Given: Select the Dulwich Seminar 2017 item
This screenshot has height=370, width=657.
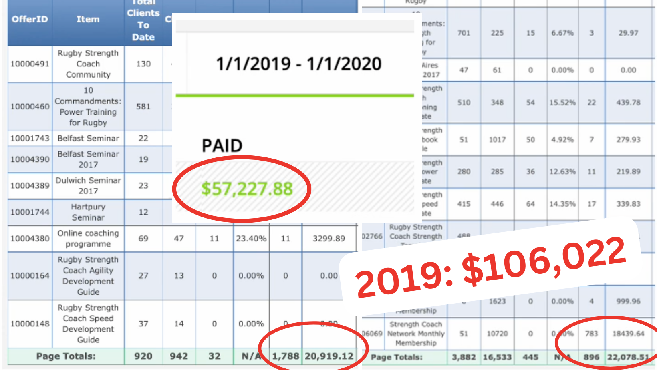Looking at the screenshot, I should pyautogui.click(x=88, y=186).
